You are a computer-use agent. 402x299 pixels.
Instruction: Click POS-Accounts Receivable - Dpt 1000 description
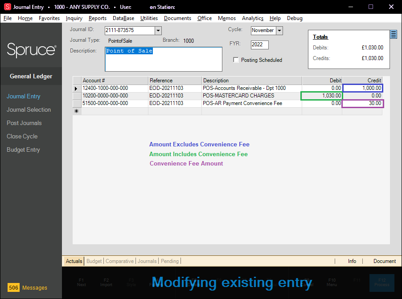pyautogui.click(x=252, y=88)
